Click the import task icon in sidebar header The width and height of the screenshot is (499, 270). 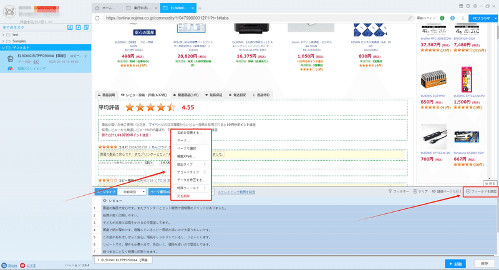pyautogui.click(x=70, y=27)
